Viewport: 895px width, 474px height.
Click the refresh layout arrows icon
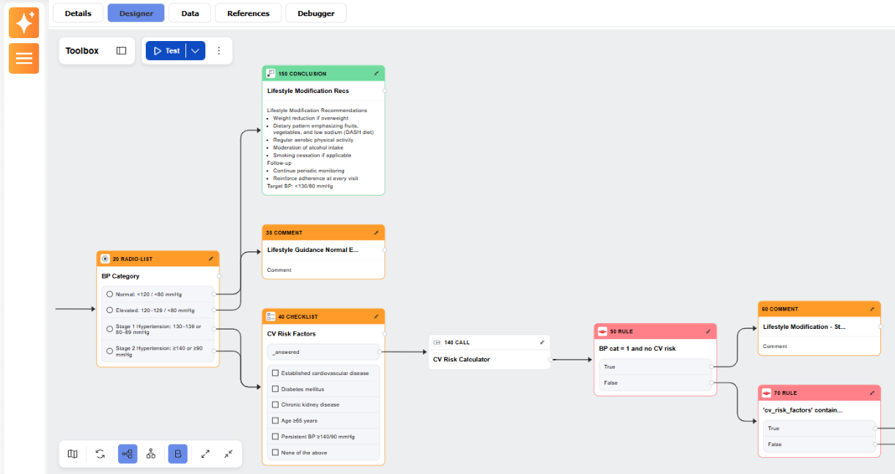[x=100, y=454]
